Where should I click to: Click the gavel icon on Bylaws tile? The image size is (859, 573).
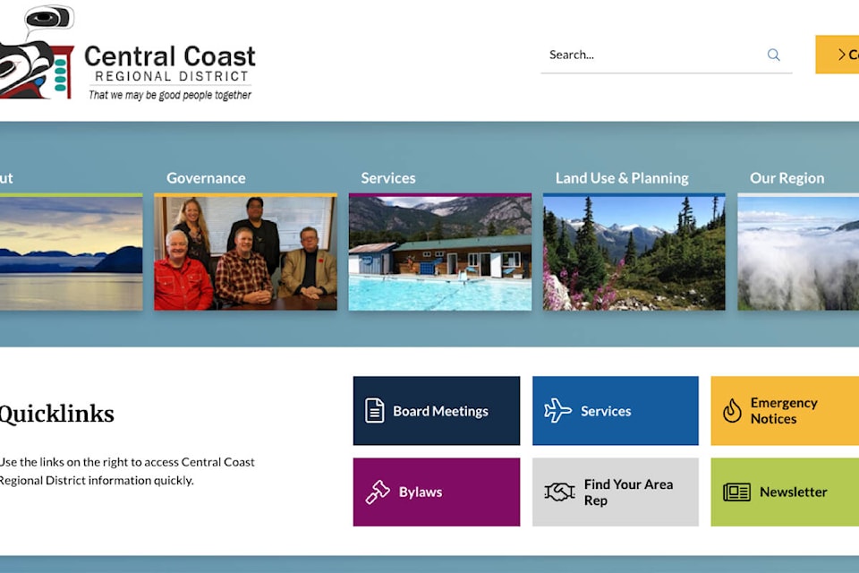[x=378, y=492]
